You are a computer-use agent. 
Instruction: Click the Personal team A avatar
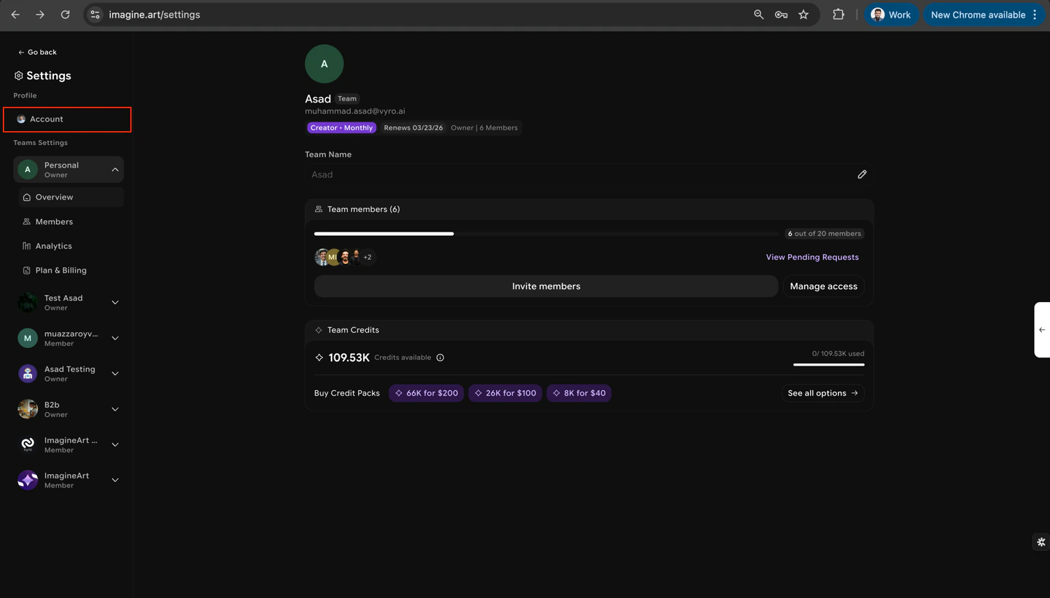pos(27,169)
